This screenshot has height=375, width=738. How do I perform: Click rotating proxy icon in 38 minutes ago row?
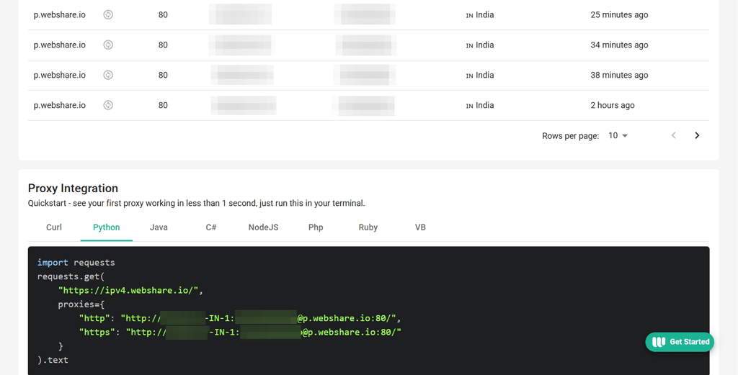click(108, 75)
